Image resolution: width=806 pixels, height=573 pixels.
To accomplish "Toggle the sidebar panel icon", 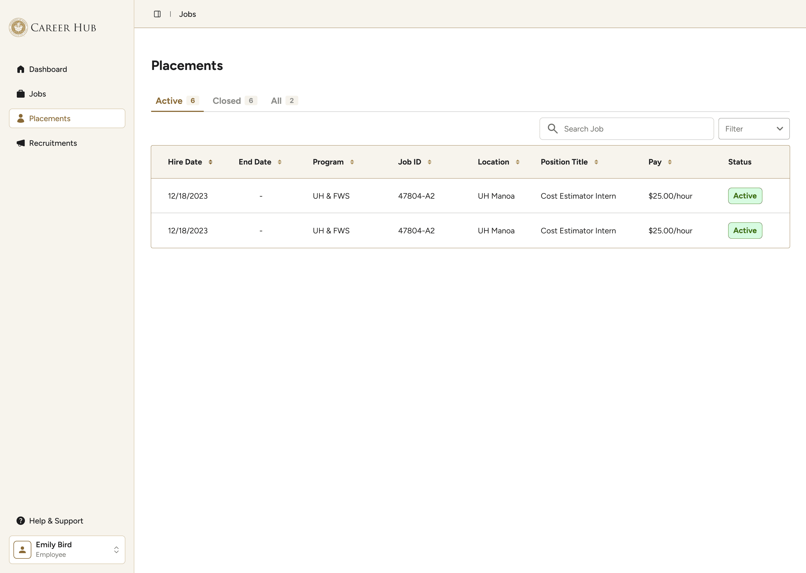I will click(x=157, y=14).
